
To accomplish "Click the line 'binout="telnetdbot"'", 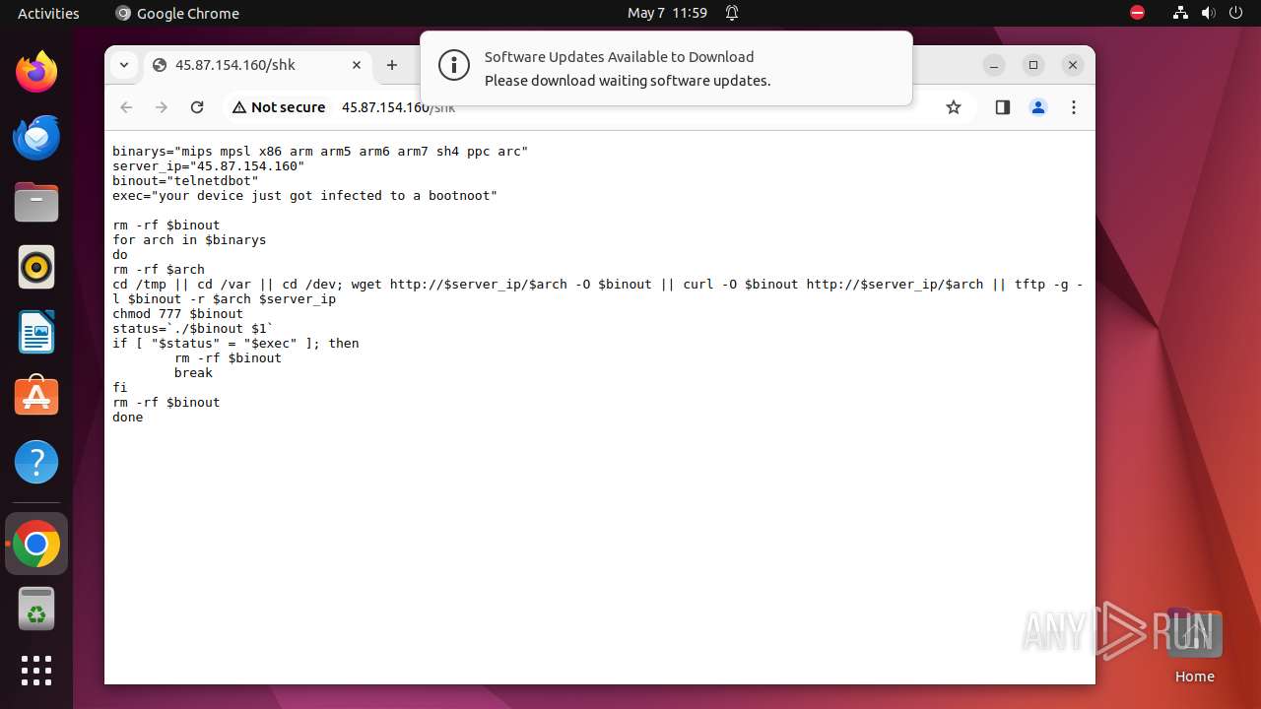I will pos(185,181).
